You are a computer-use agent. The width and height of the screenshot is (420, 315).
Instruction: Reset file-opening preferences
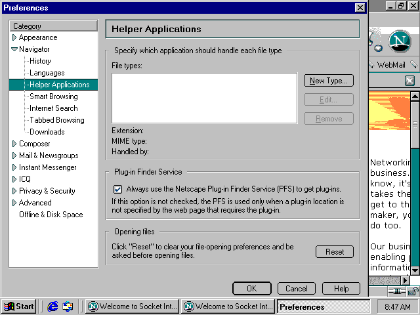tap(335, 252)
